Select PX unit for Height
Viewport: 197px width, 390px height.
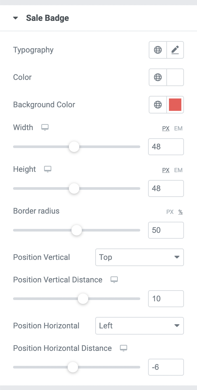[x=166, y=170]
